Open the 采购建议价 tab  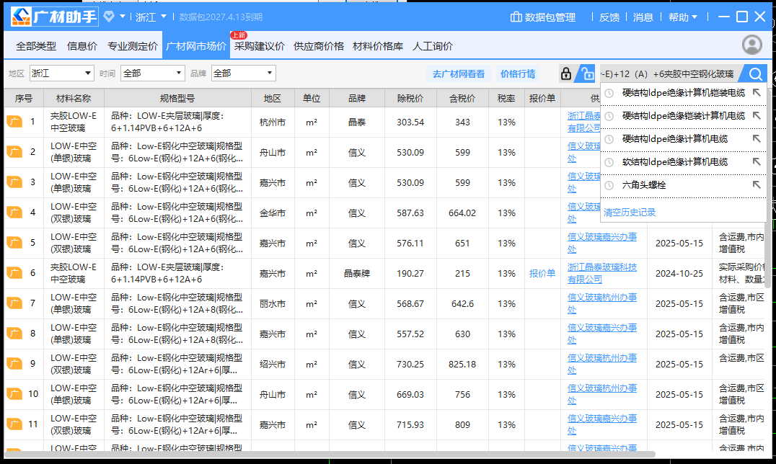point(260,46)
